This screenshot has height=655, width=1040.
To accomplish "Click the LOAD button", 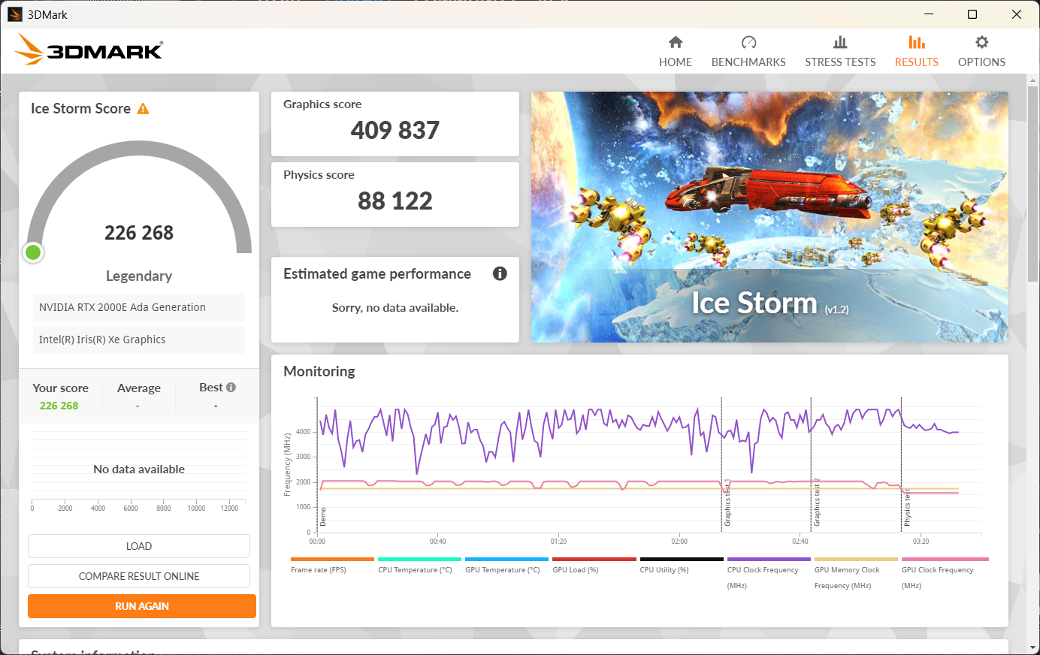I will pos(139,546).
